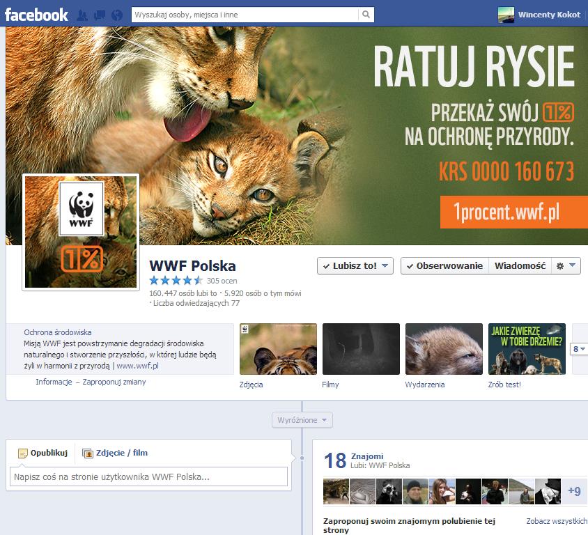This screenshot has height=535, width=588.
Task: Open Jakie zwierzę w tobie drzemie app
Action: coord(527,349)
